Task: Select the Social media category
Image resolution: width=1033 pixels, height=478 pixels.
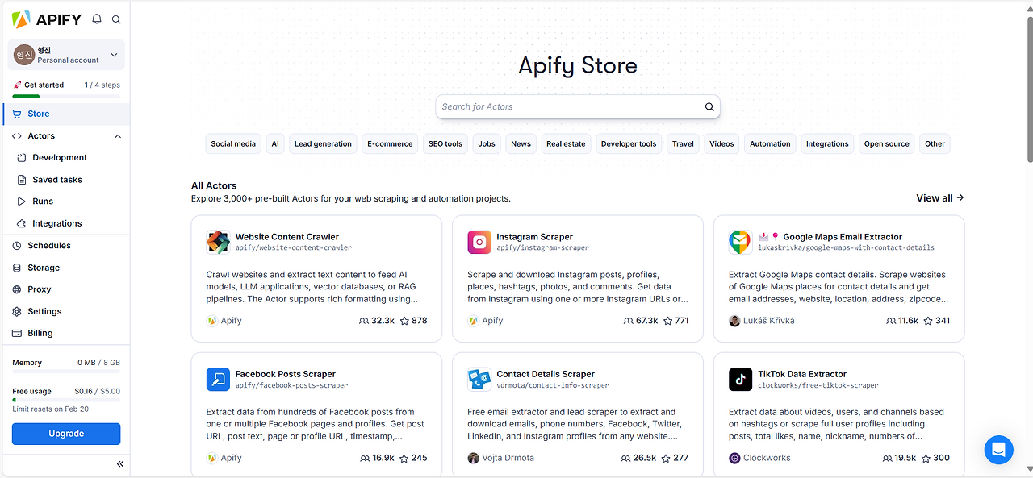Action: tap(233, 144)
